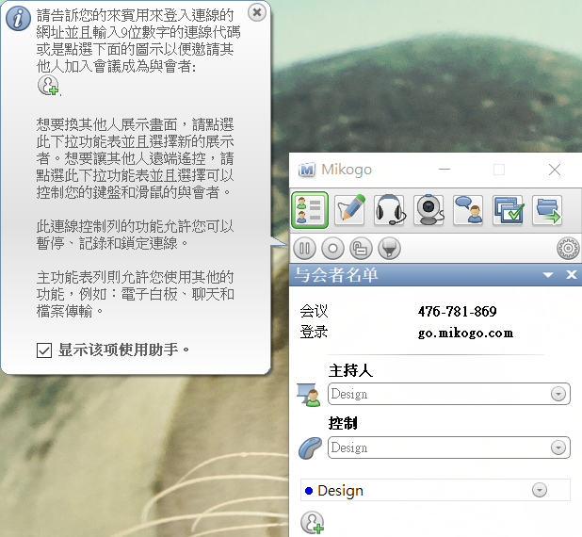This screenshot has width=582, height=537.
Task: Minimize the Mikogo window
Action: [x=445, y=170]
